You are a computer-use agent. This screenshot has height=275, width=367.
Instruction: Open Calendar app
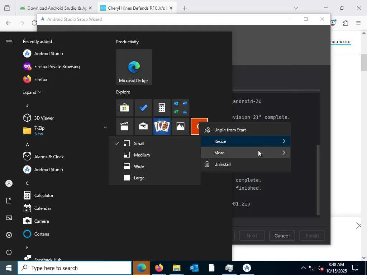tap(37, 208)
